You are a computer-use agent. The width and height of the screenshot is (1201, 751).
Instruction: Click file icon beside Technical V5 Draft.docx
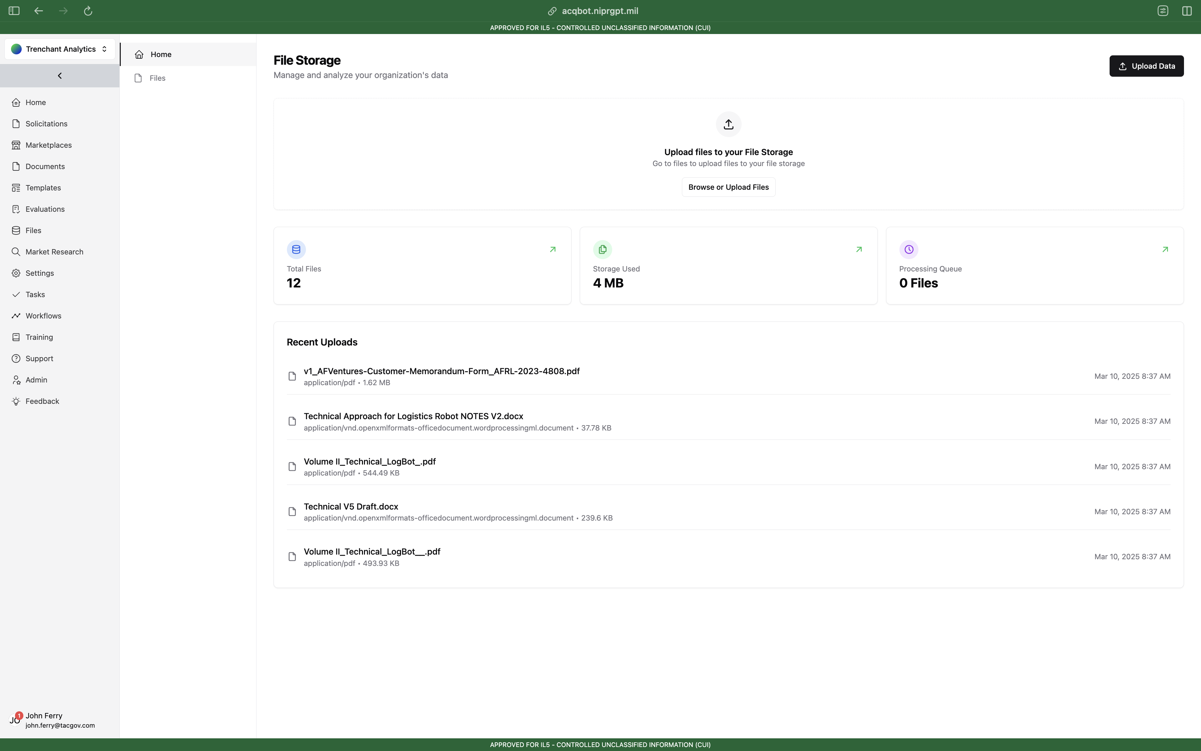(292, 512)
